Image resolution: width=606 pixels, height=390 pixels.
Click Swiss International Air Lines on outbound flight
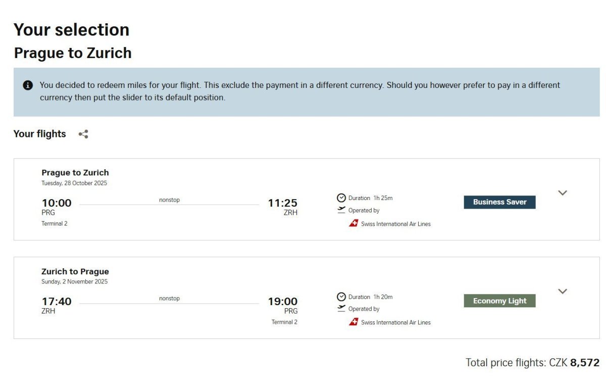tap(396, 224)
